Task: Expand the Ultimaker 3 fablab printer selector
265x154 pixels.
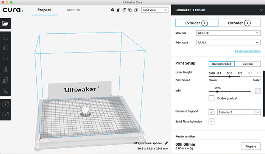Action: (x=218, y=10)
